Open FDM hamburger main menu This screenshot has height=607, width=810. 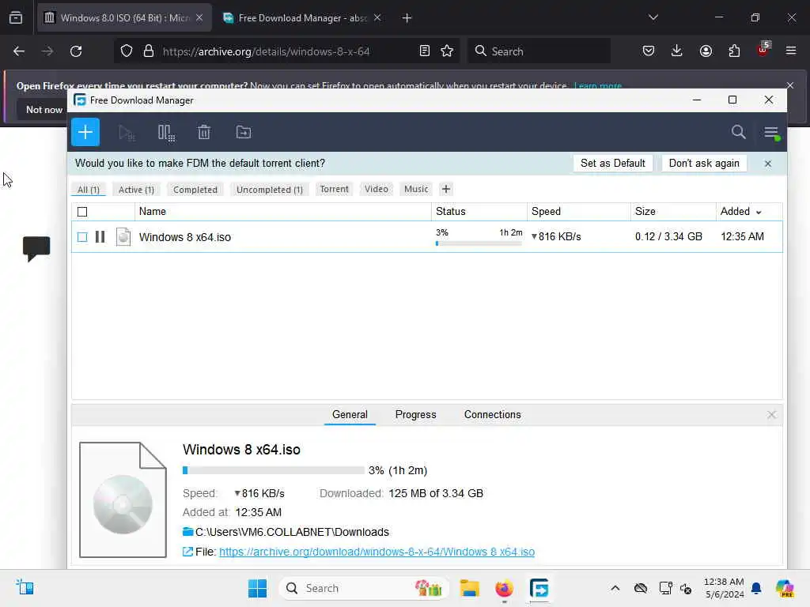(771, 133)
